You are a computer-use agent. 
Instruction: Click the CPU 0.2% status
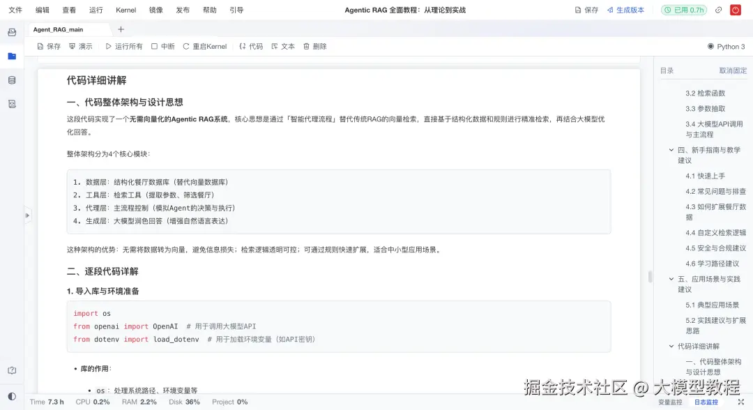(x=93, y=402)
